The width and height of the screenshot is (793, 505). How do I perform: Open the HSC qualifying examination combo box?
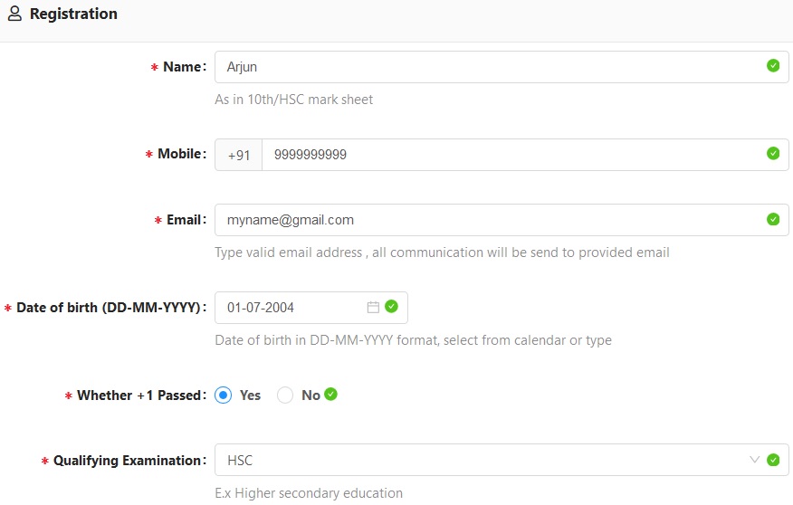click(502, 460)
